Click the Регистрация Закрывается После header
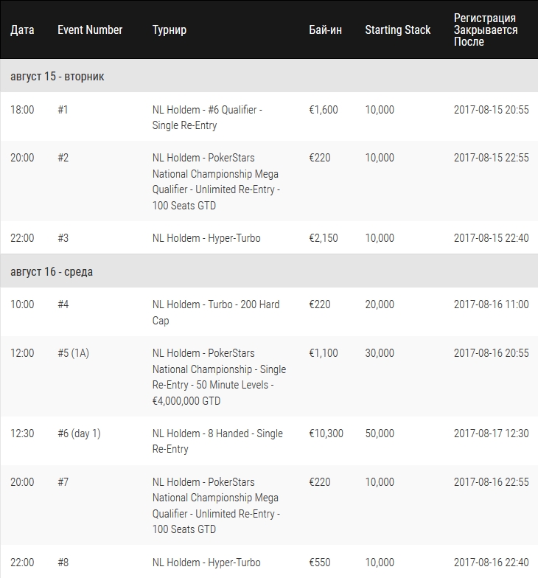Viewport: 538px width, 578px height. point(486,29)
